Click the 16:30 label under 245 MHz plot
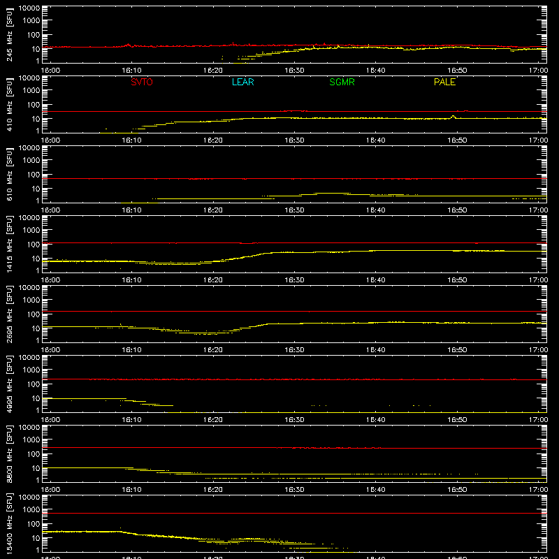 pos(294,71)
